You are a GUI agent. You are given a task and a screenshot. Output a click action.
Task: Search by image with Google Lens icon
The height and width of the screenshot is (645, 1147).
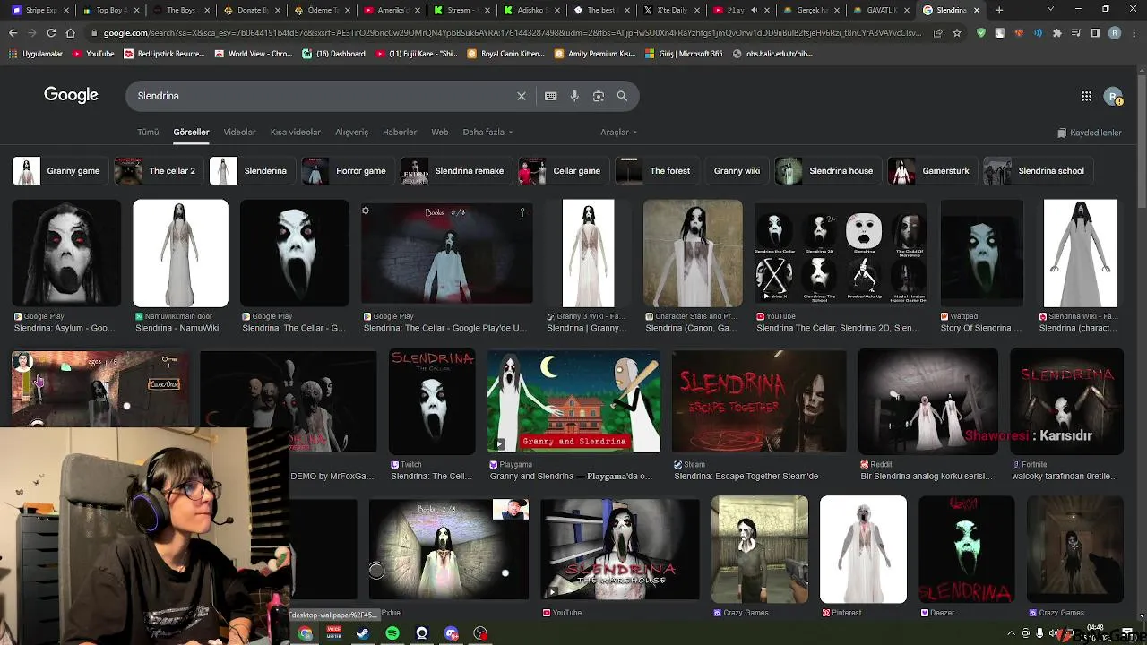tap(599, 96)
